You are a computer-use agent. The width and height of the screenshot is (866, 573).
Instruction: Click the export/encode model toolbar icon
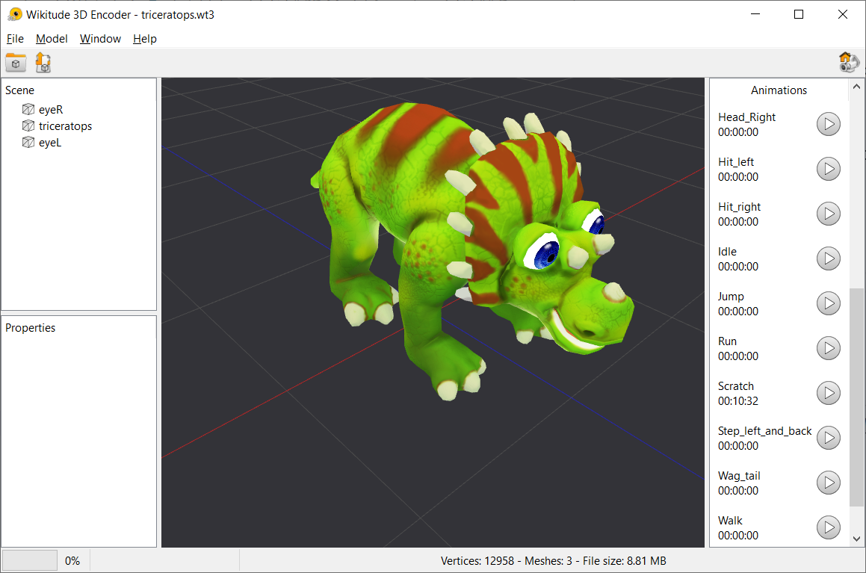[x=43, y=63]
